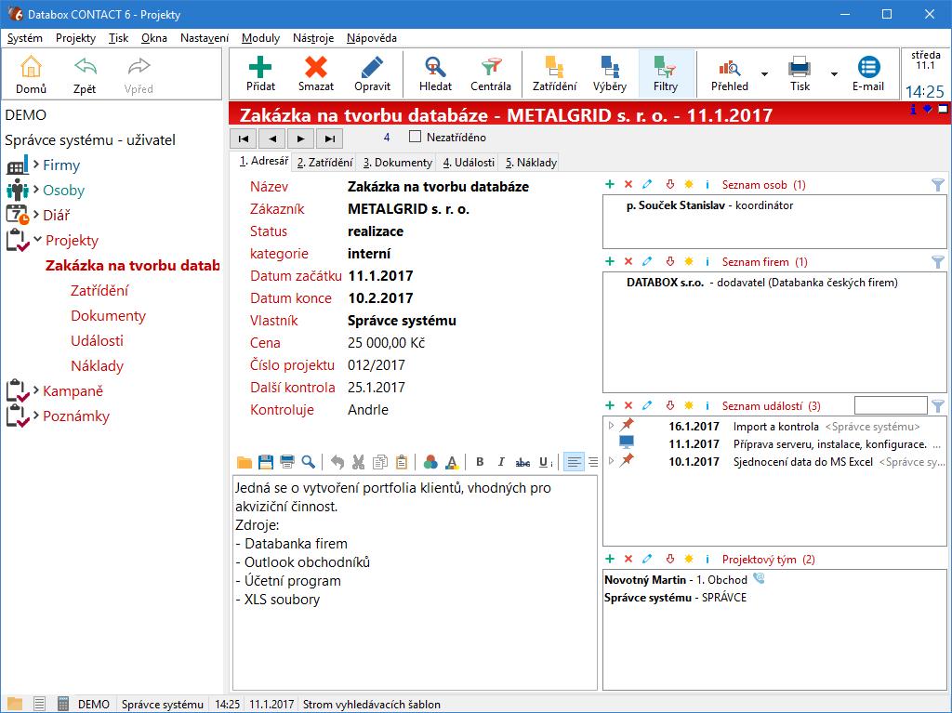952x713 pixels.
Task: Click the Centrála funnel icon
Action: 491,67
